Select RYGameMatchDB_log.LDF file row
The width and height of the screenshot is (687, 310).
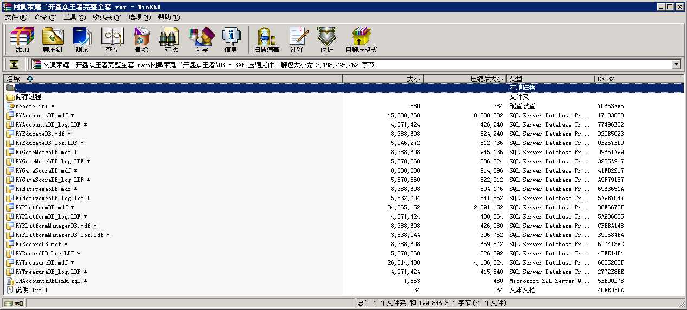[344, 161]
